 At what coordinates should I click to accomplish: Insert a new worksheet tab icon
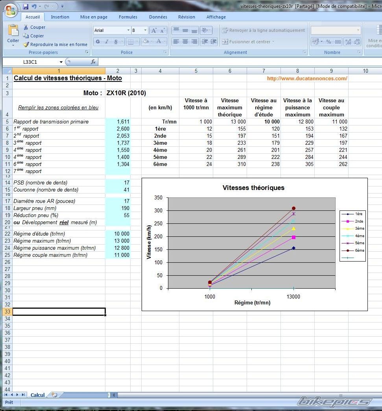tap(55, 395)
